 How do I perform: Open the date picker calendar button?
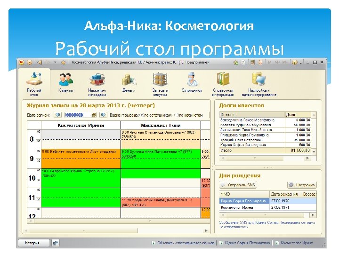click(94, 115)
